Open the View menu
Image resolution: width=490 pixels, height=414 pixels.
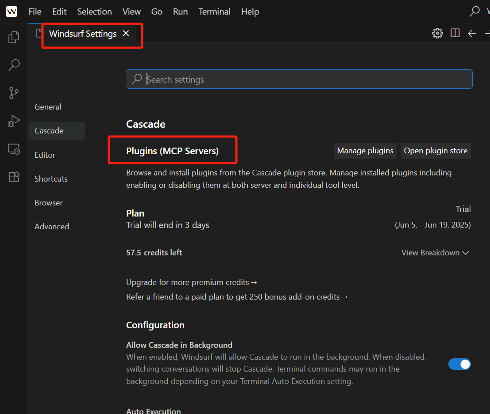pyautogui.click(x=131, y=11)
